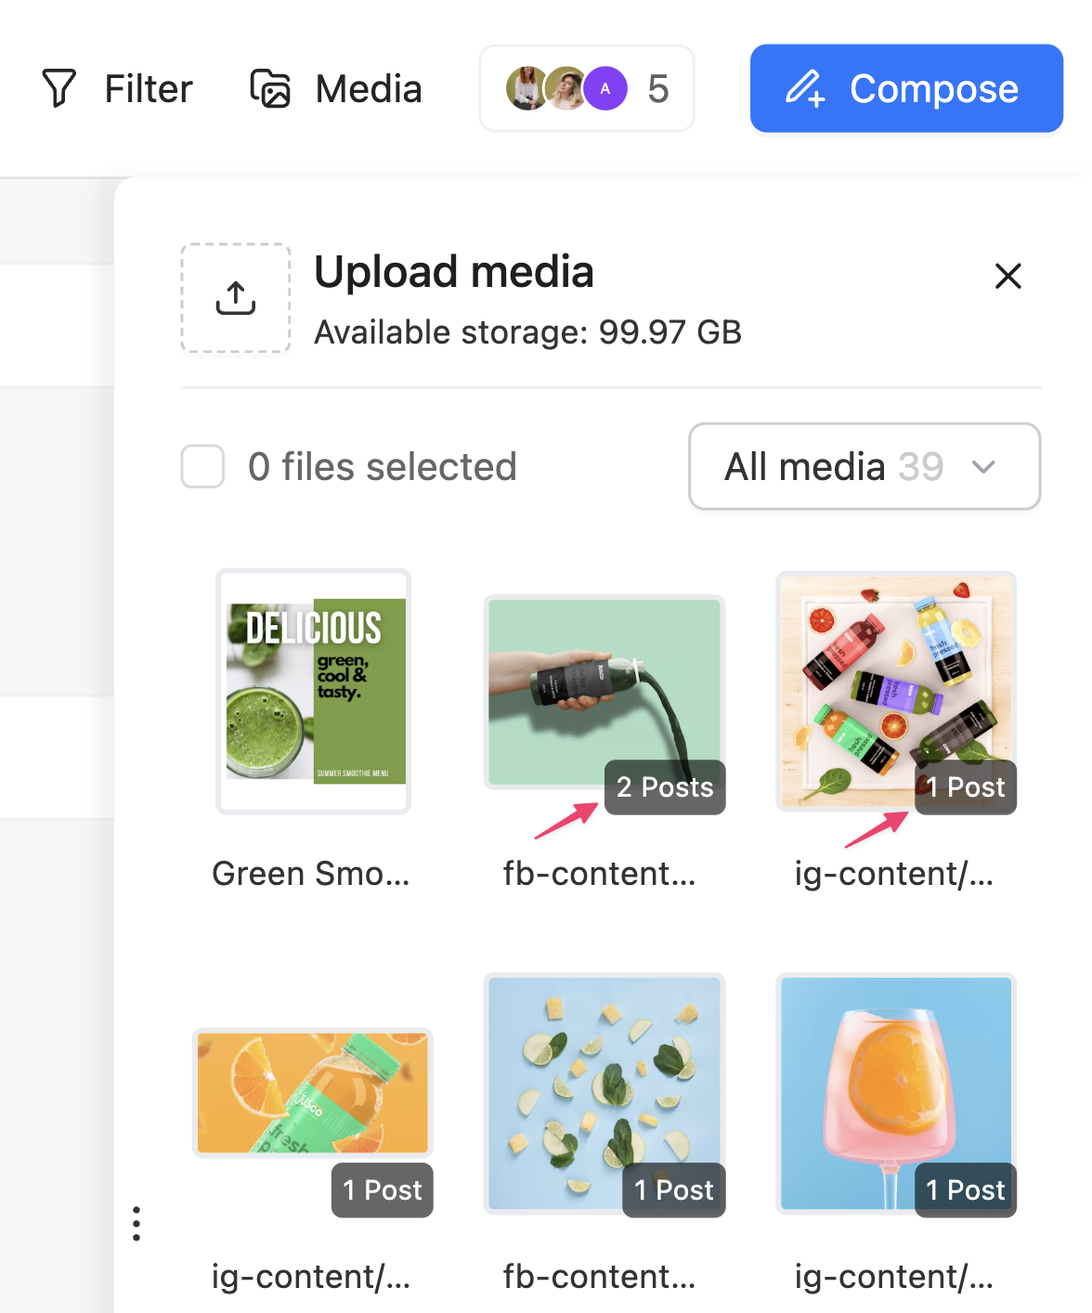Viewport: 1092px width, 1313px height.
Task: Click the vertical three-dot menu icon
Action: click(136, 1224)
